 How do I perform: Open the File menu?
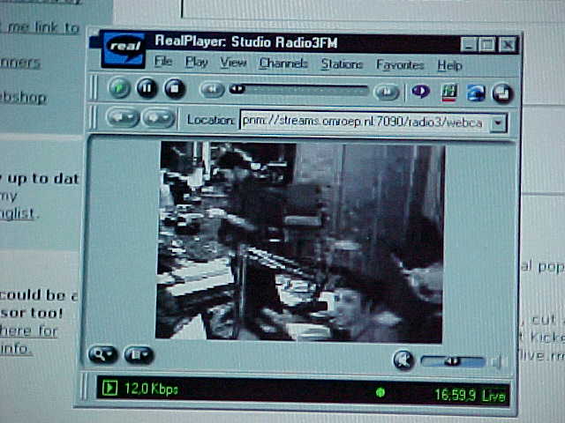pyautogui.click(x=162, y=62)
